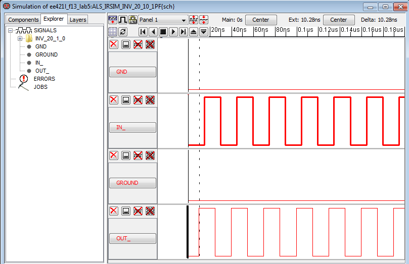The width and height of the screenshot is (409, 264).
Task: Switch to the Layers tab
Action: coord(78,20)
